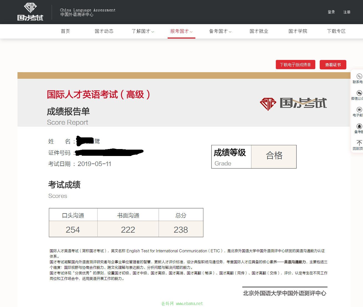Click the 合格 grade result

(x=274, y=155)
